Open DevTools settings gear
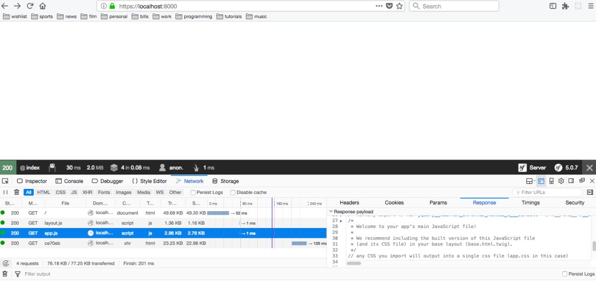The height and width of the screenshot is (289, 596). click(561, 181)
